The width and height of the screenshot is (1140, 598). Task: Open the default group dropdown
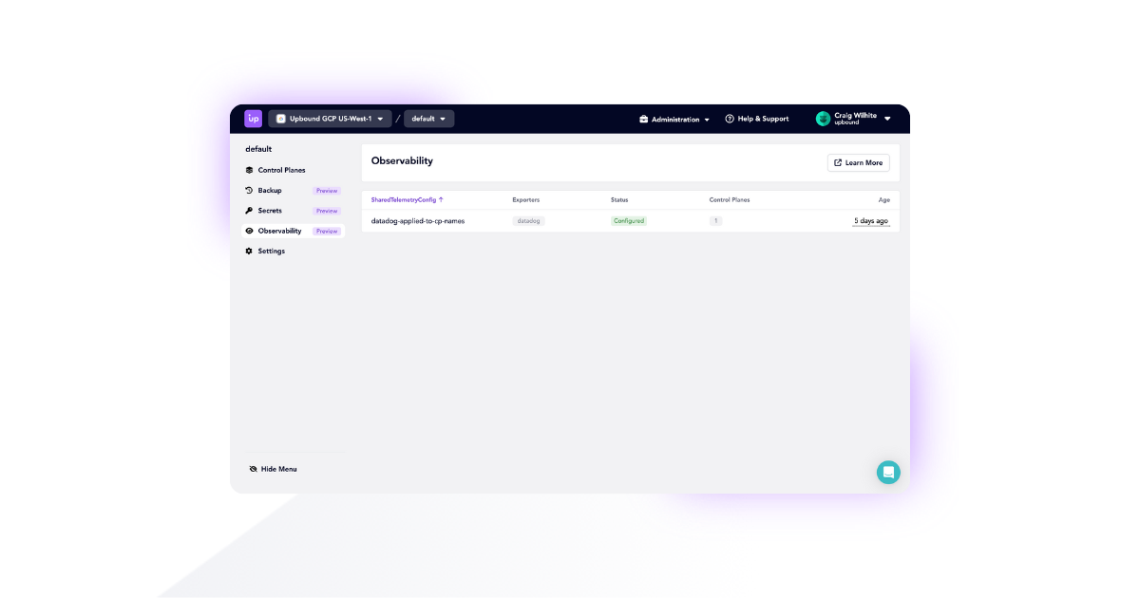[429, 119]
